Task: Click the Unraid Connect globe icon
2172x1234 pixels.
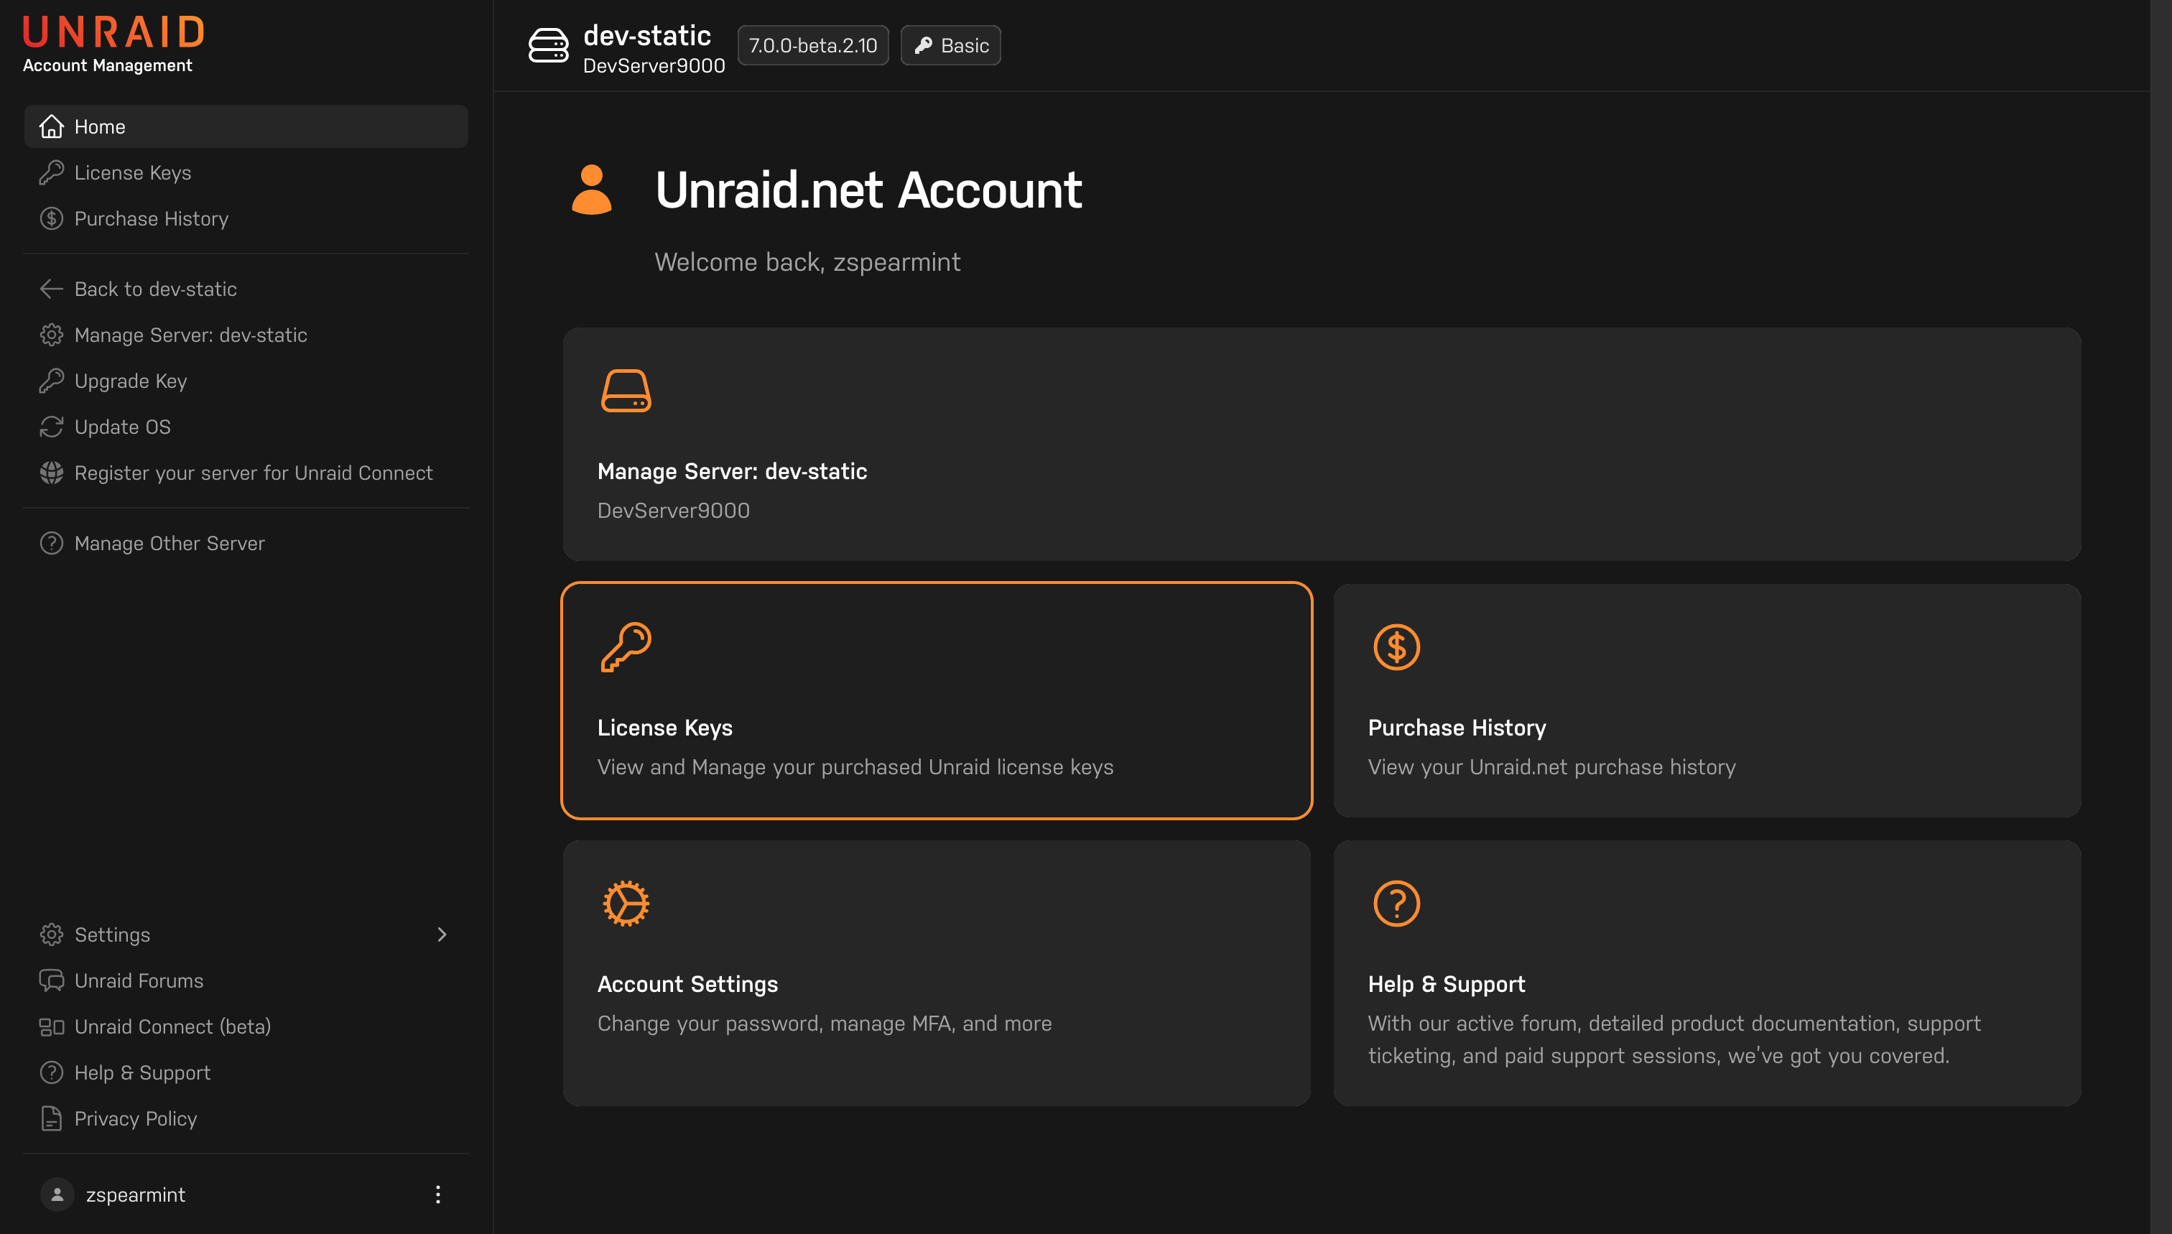Action: coord(52,472)
